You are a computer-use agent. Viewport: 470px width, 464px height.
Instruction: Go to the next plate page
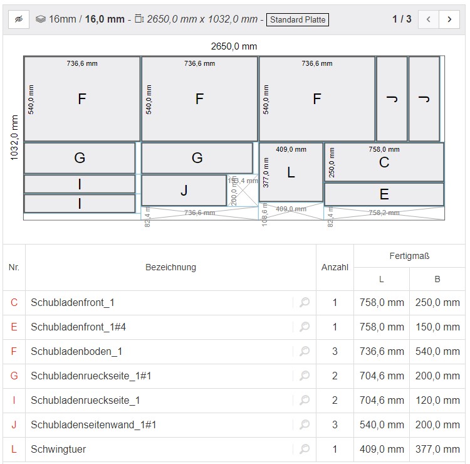point(449,19)
